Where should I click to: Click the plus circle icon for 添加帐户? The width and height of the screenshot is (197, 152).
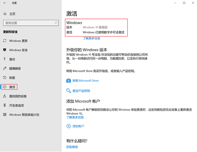pyautogui.click(x=69, y=126)
